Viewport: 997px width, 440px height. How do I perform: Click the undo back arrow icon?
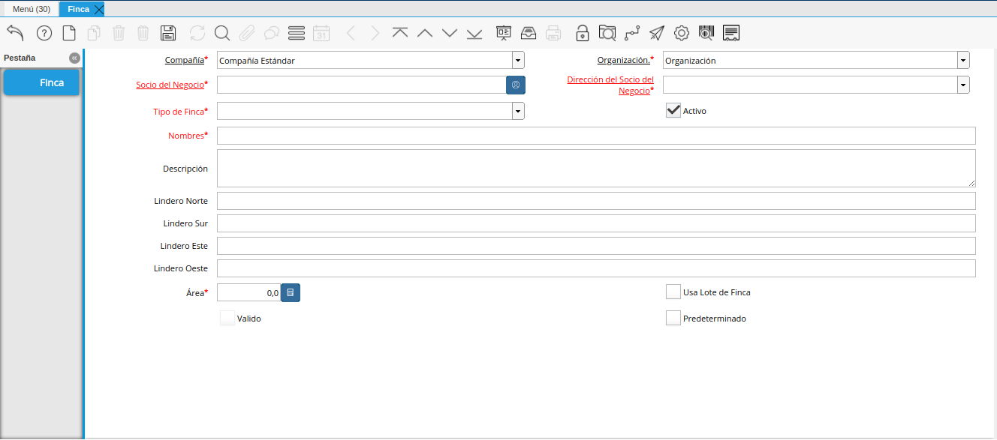pos(15,33)
